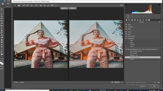Switch to the Before view label

click(64, 8)
